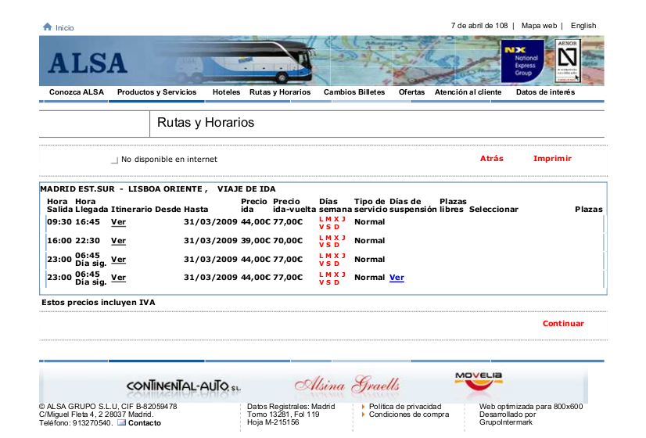The height and width of the screenshot is (438, 646).
Task: Click the Rutas y Horarios page heading
Action: click(x=206, y=123)
